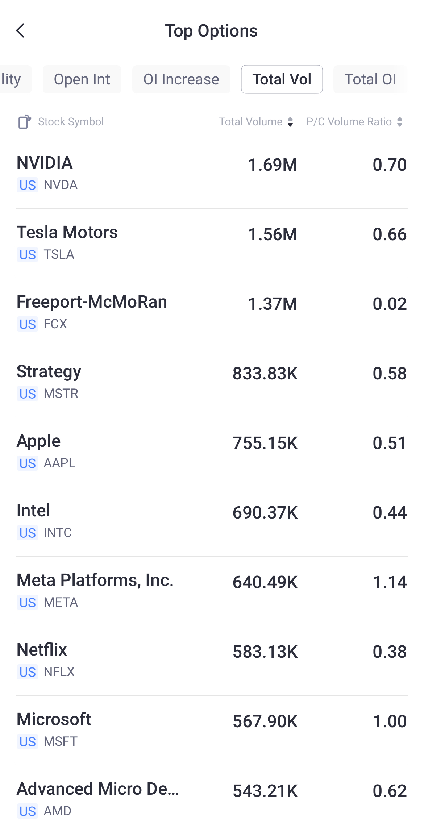Open the NVIDIA options row
This screenshot has height=836, width=424.
pyautogui.click(x=212, y=173)
